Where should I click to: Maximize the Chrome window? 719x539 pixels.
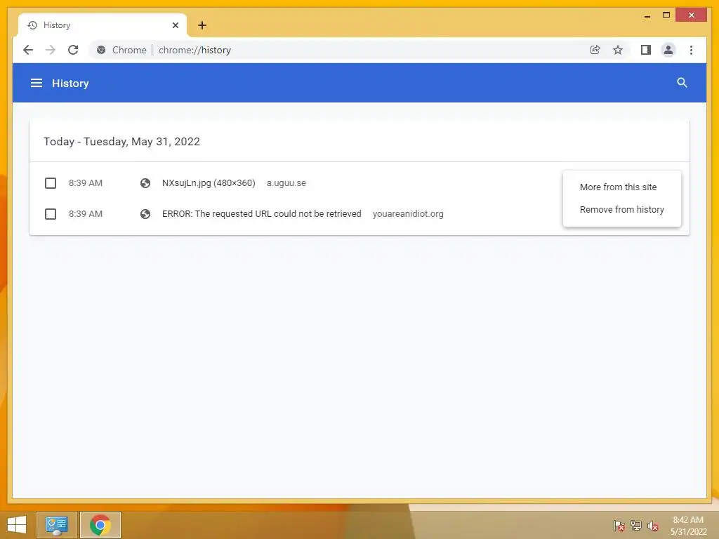click(666, 15)
